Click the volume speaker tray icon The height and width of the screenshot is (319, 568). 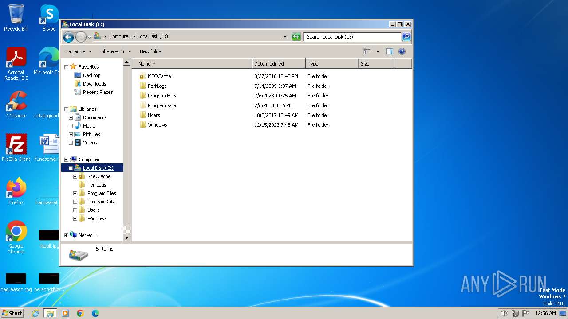point(504,313)
